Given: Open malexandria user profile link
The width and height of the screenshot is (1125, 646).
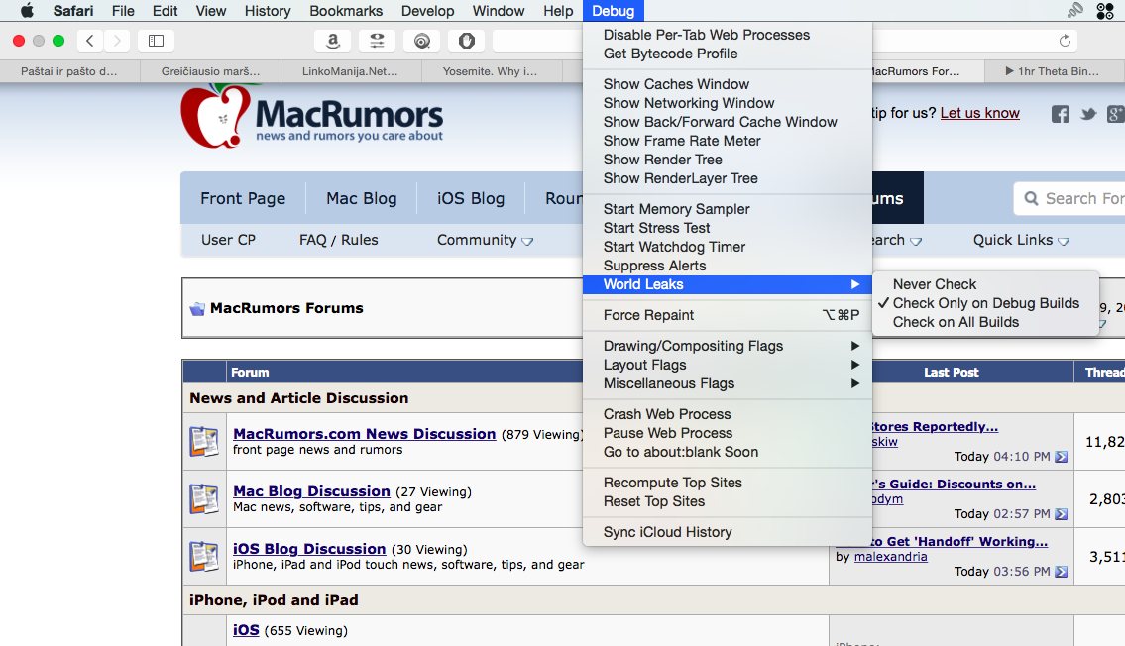Looking at the screenshot, I should [890, 557].
